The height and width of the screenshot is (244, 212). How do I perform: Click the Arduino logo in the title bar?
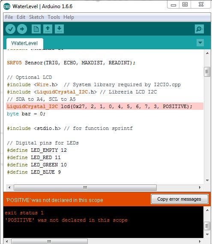point(7,6)
